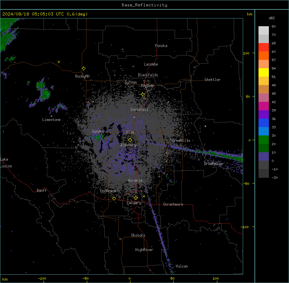
Task: Click the white caret marker west of Ponoka
Action: click(x=123, y=49)
